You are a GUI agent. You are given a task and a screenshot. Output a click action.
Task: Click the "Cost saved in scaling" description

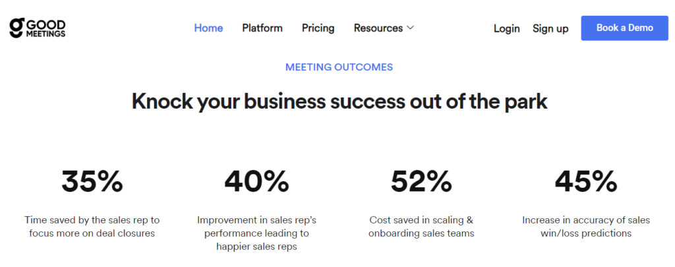pyautogui.click(x=422, y=226)
